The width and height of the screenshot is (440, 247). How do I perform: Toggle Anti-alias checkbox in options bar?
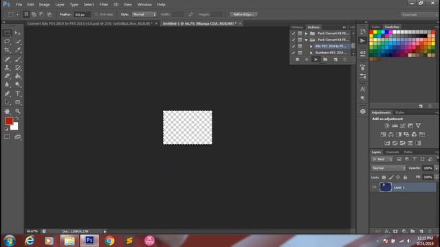click(96, 14)
